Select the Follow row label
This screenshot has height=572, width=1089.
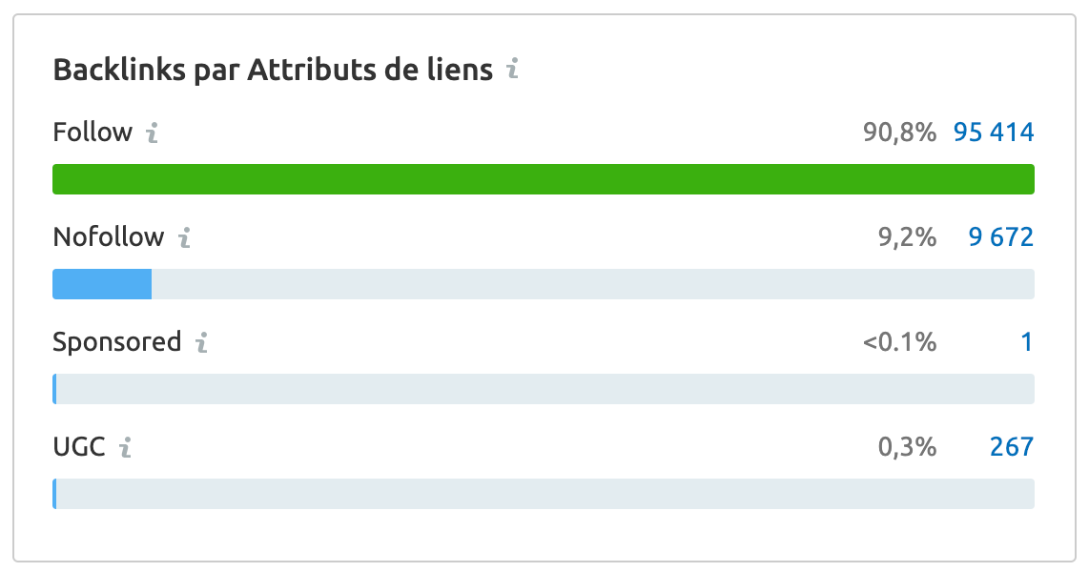coord(92,133)
